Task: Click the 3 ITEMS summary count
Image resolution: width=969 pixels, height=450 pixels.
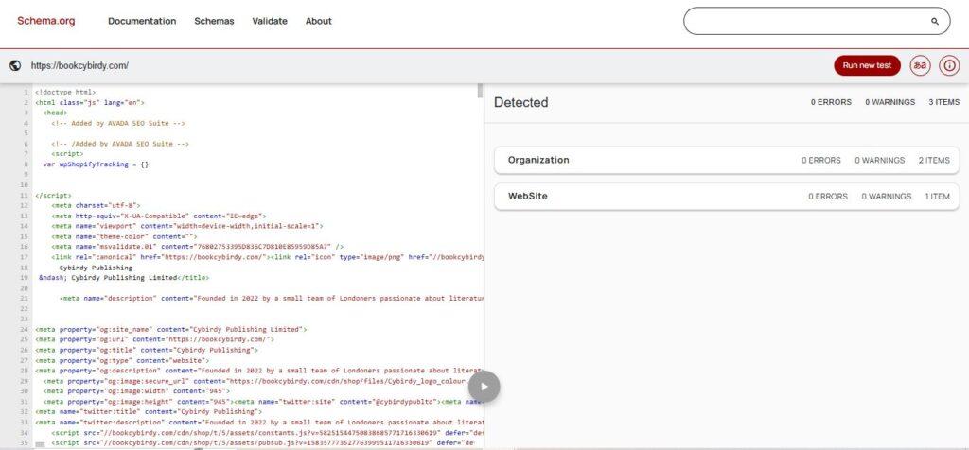Action: click(943, 102)
